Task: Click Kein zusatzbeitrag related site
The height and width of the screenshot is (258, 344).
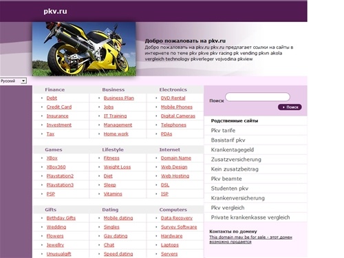Action: tap(235, 169)
